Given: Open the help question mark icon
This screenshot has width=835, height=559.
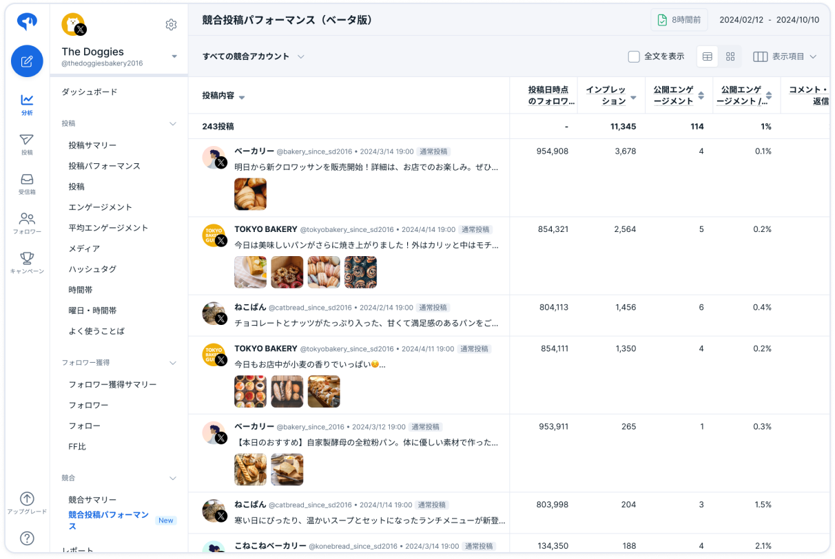Looking at the screenshot, I should pos(27,538).
